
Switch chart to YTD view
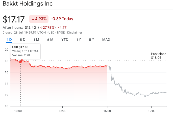pyautogui.click(x=65, y=40)
